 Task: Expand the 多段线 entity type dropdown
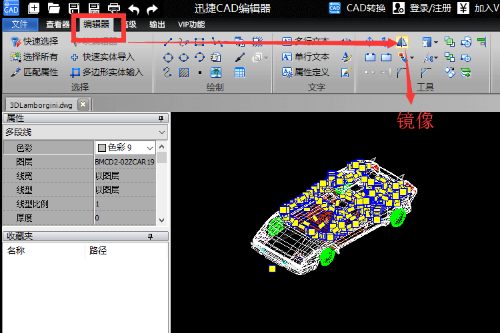coord(161,132)
